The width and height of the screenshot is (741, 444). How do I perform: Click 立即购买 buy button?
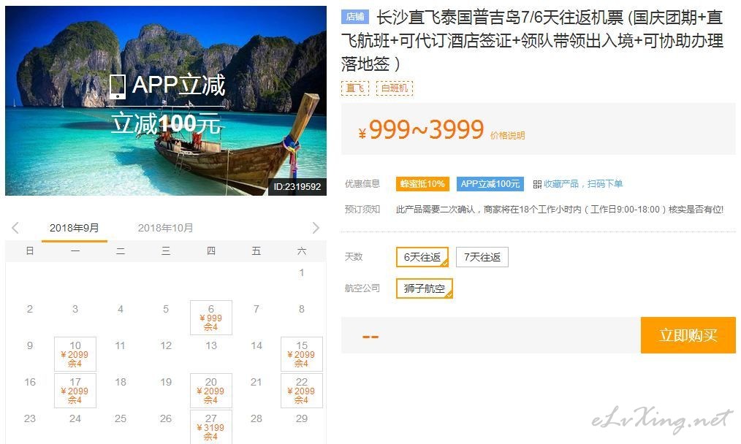coord(688,335)
